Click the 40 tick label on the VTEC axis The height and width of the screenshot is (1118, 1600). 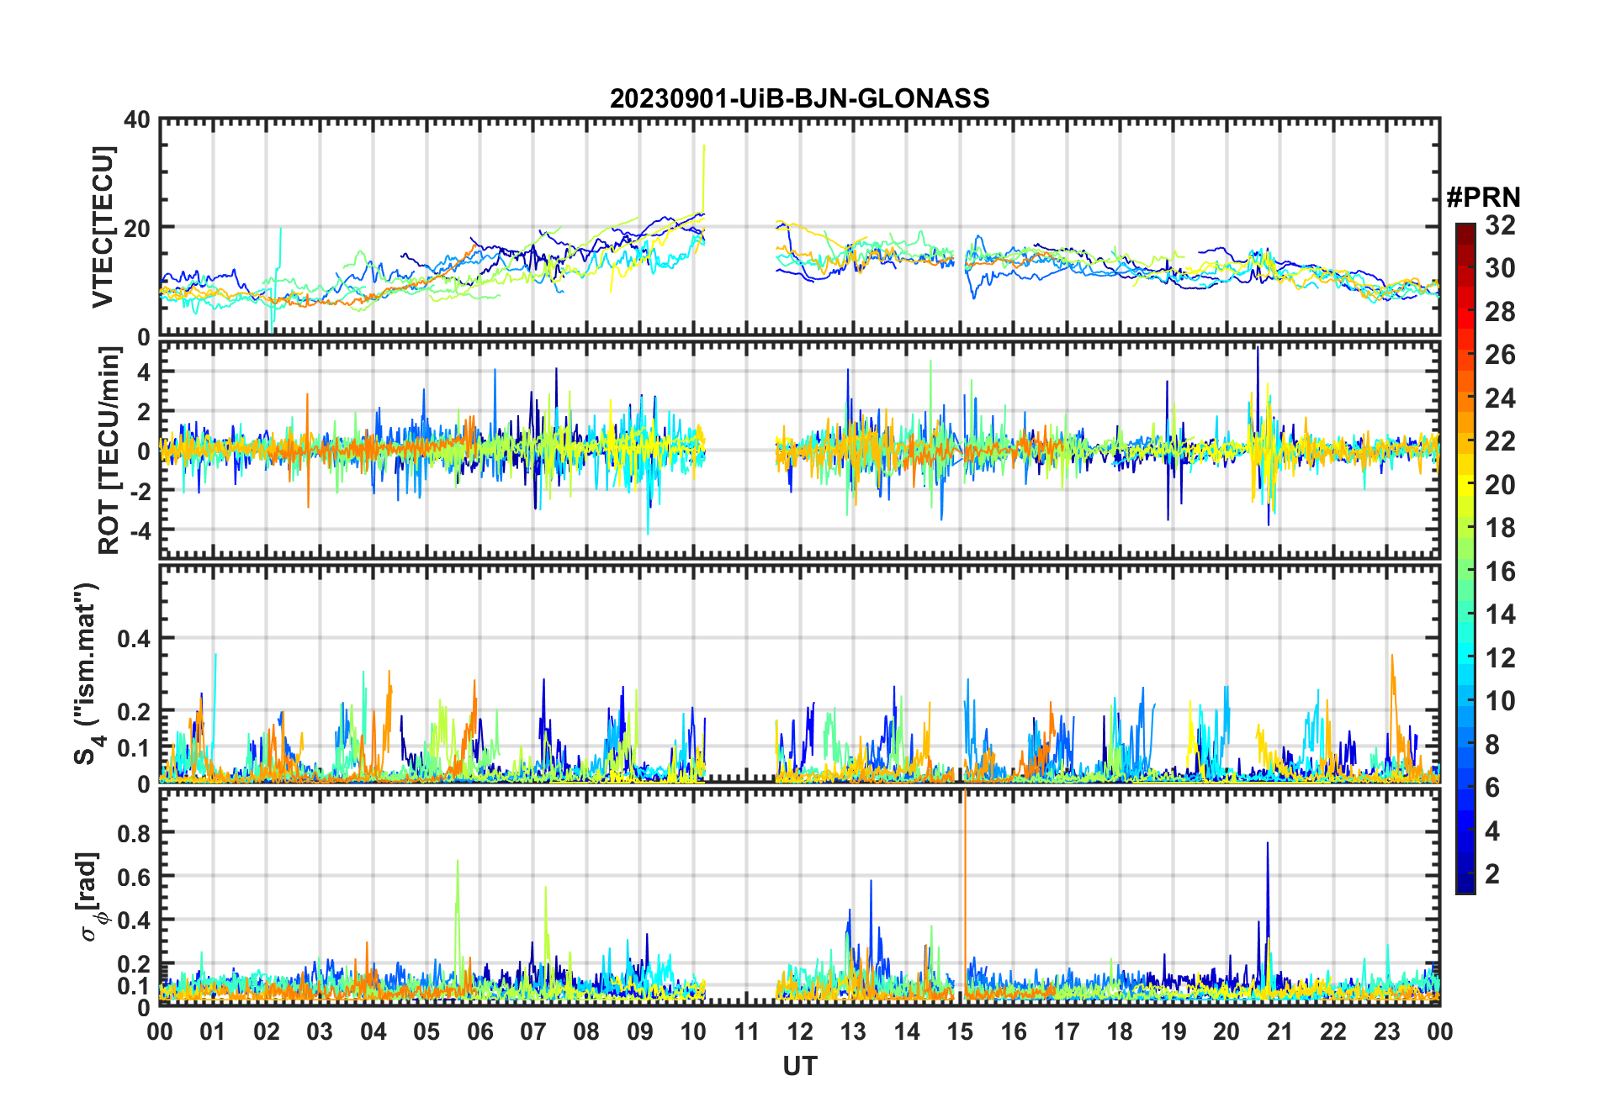pyautogui.click(x=137, y=119)
